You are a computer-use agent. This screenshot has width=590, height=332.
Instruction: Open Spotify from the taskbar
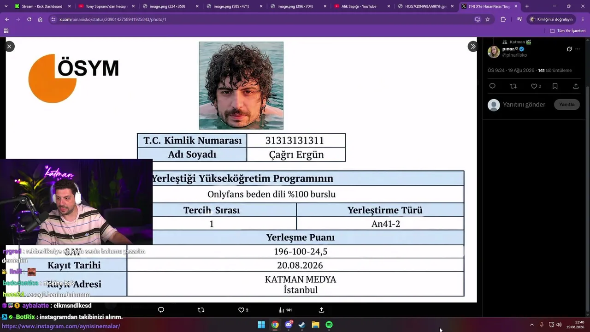(329, 325)
